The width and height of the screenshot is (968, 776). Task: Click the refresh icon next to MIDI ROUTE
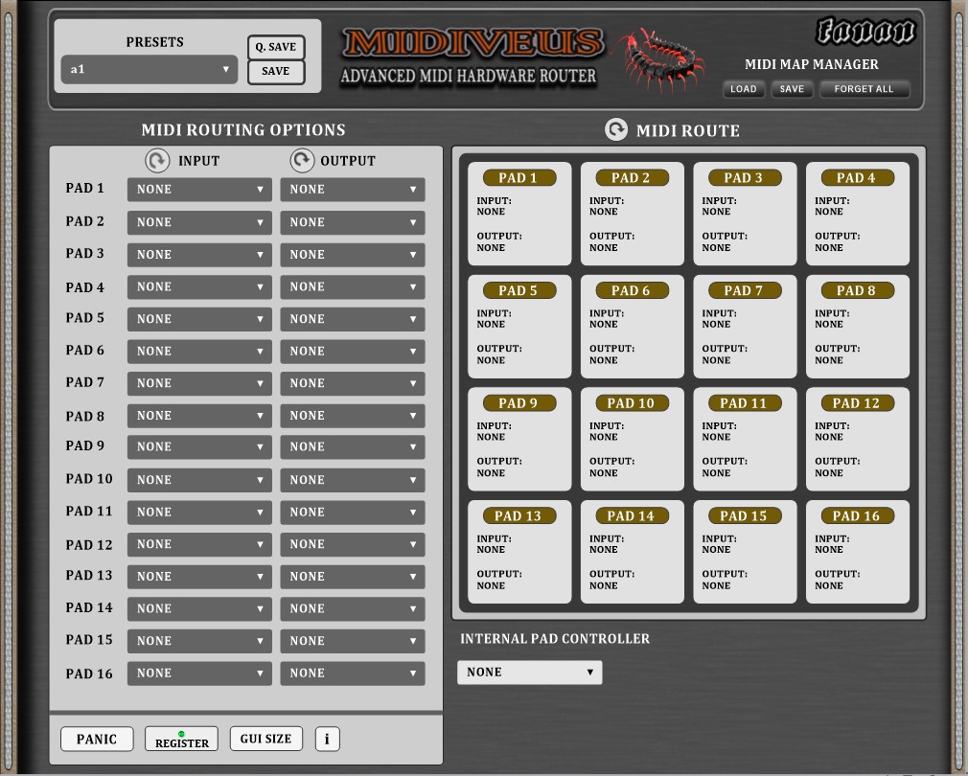tap(616, 129)
